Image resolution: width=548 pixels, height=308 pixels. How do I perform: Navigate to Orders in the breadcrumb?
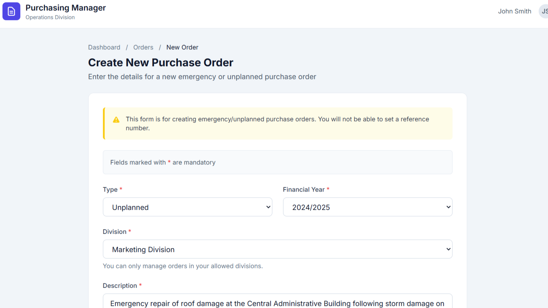[143, 48]
